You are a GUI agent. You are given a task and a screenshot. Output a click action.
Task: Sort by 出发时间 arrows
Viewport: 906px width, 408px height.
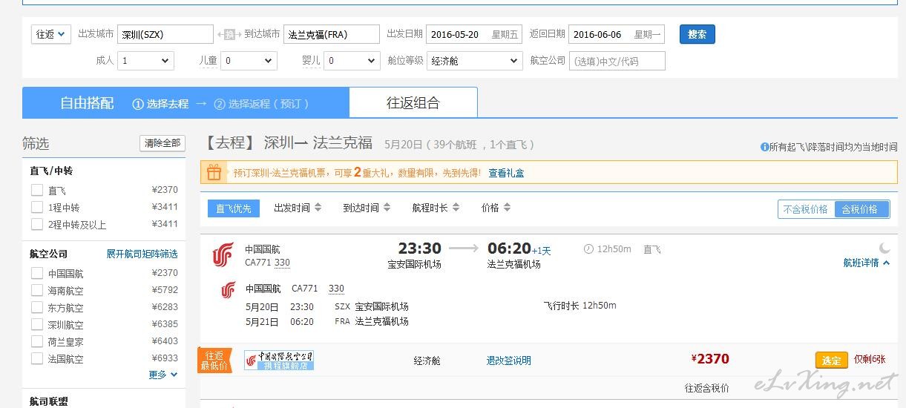tap(318, 208)
